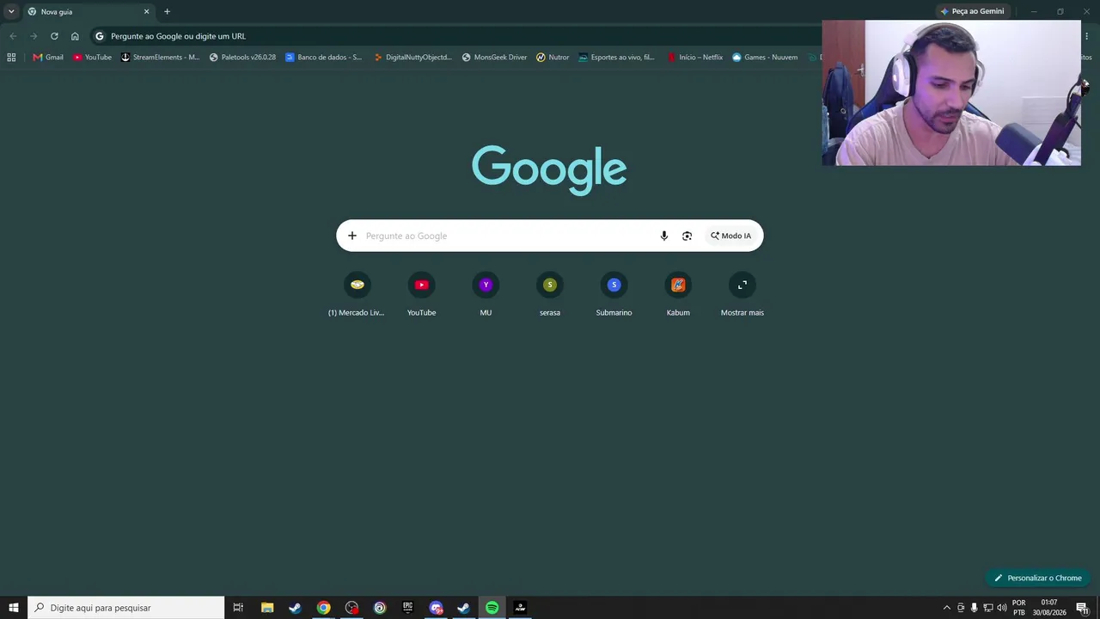Open a new tab with plus button
This screenshot has width=1100, height=619.
click(167, 12)
